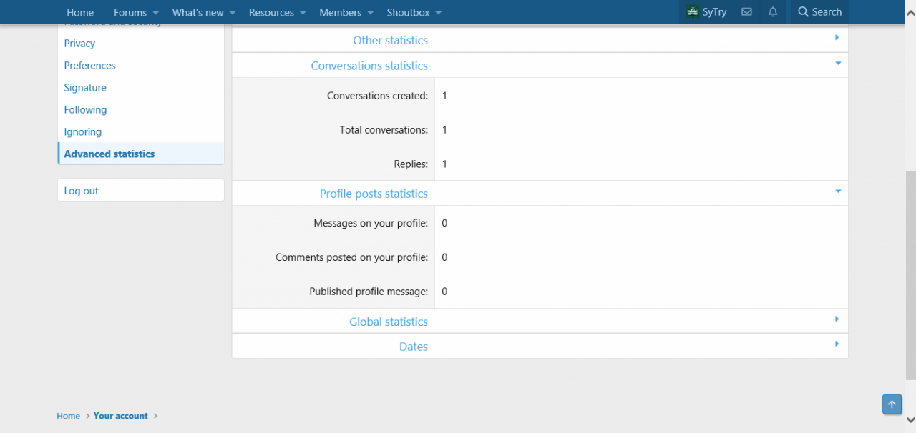Click the Log out link
Screen dimensions: 916x433
(82, 191)
